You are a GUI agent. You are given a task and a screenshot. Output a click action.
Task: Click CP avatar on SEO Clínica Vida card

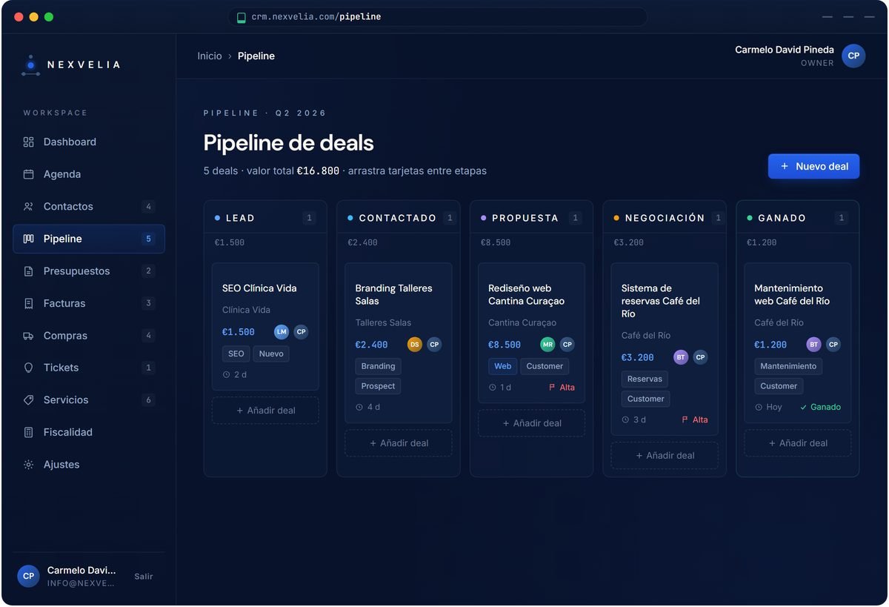pos(301,332)
